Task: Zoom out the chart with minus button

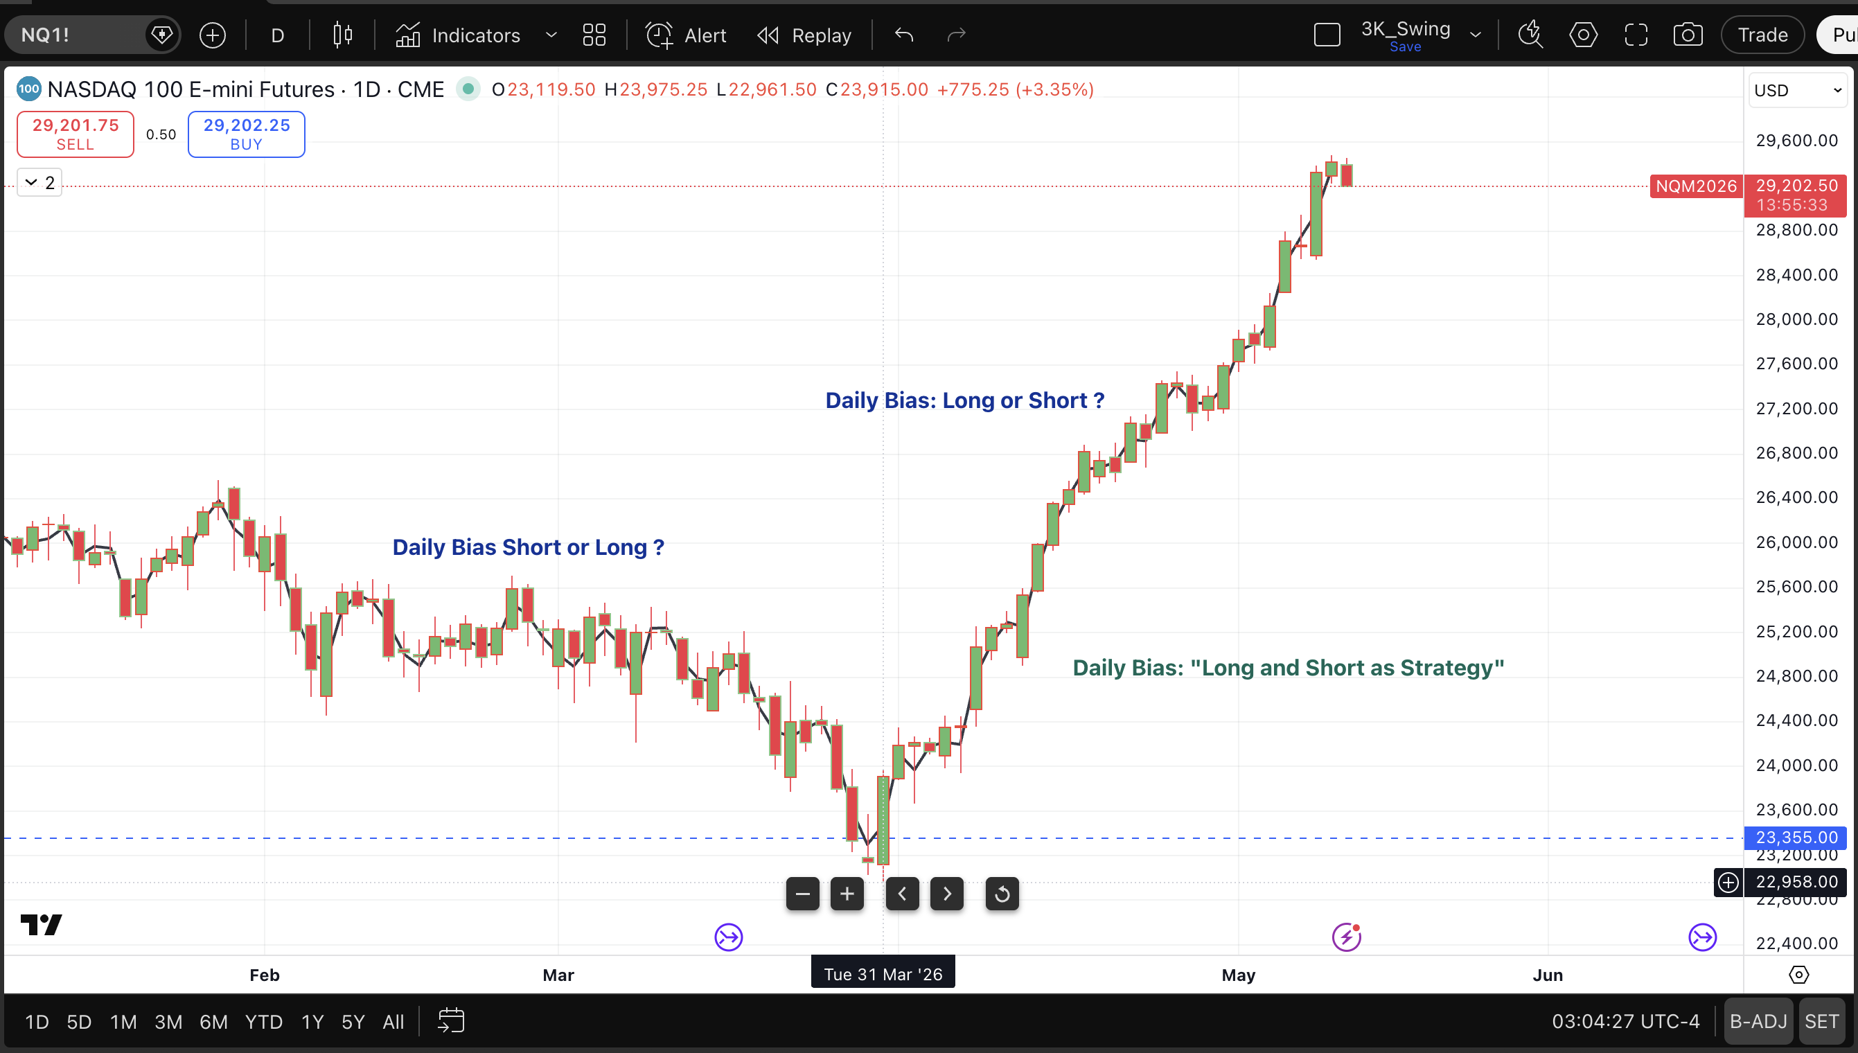Action: pyautogui.click(x=803, y=894)
